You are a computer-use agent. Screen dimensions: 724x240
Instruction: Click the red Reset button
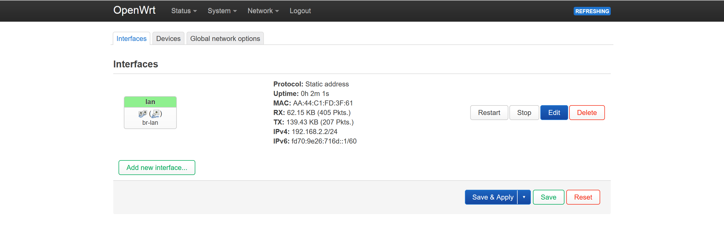pyautogui.click(x=583, y=197)
